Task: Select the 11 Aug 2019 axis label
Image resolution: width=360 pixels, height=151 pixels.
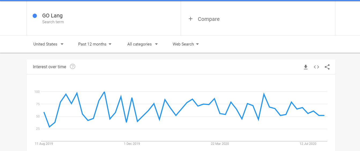Action: (x=44, y=144)
